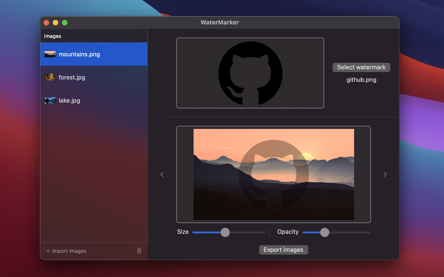
Task: Click the watermarked mountain preview image
Action: pos(274,174)
